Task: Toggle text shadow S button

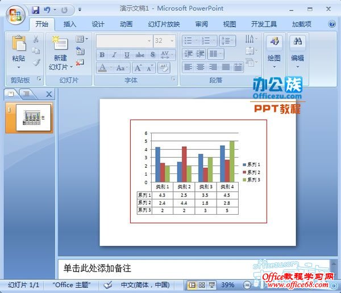Action: coord(153,55)
